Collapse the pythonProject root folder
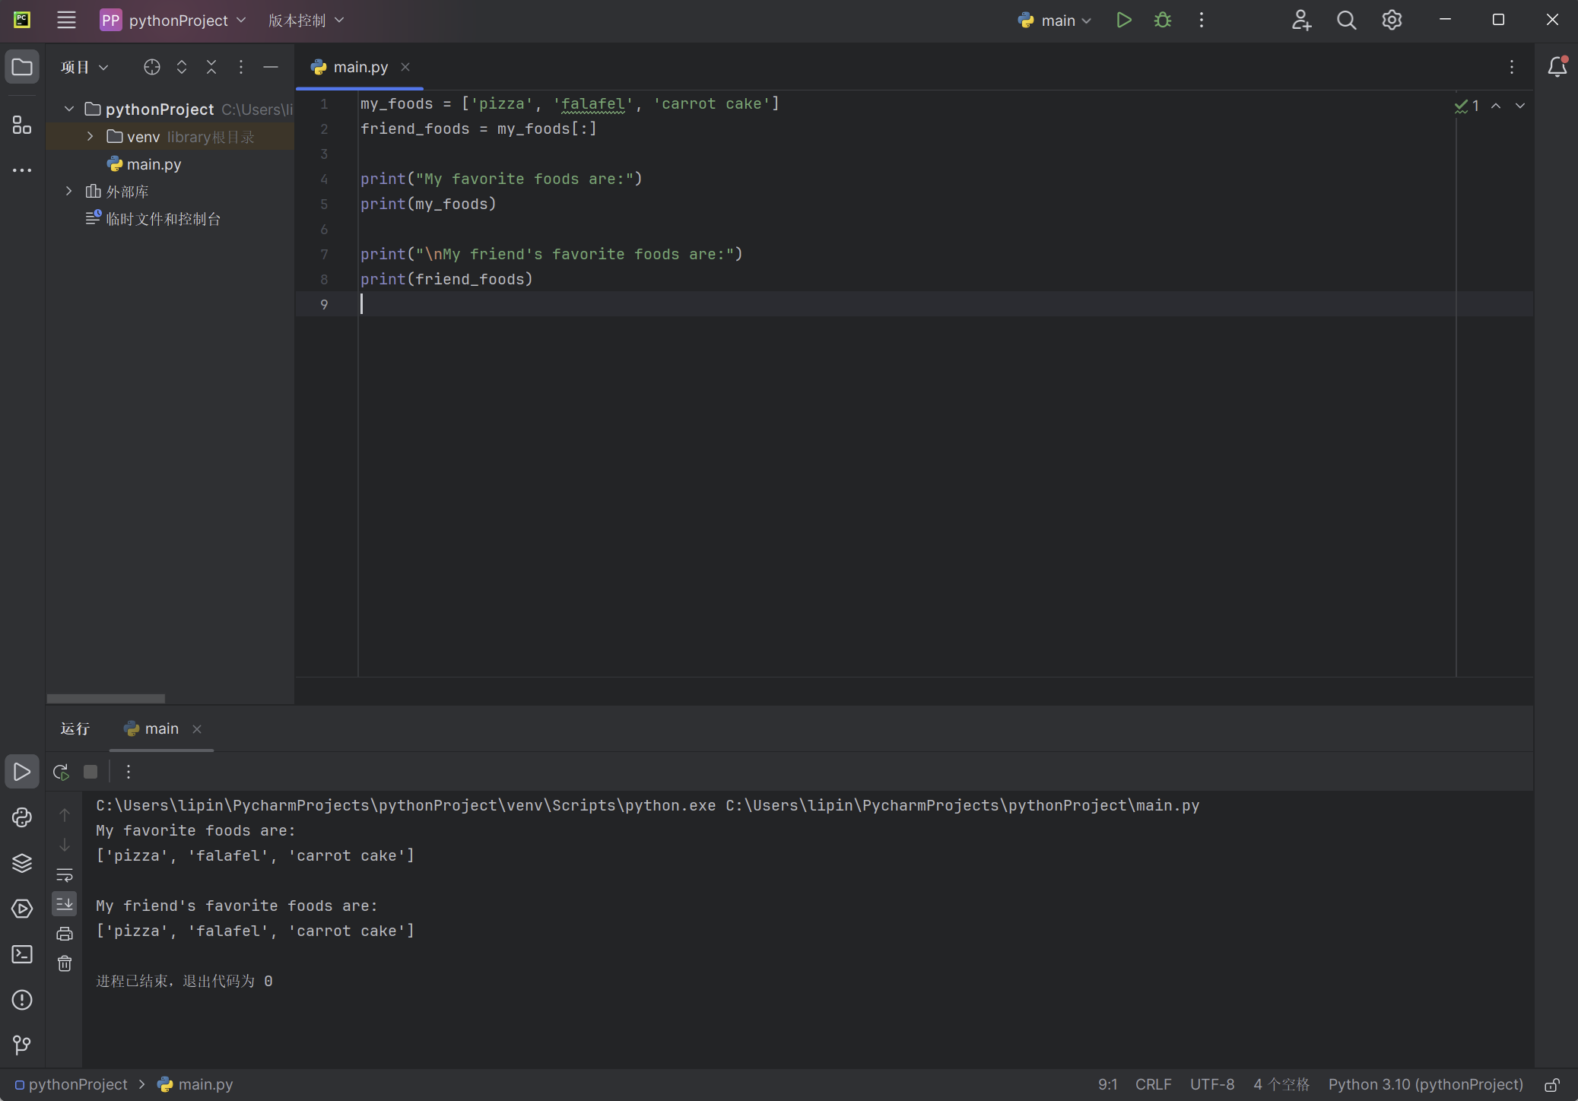Viewport: 1578px width, 1101px height. click(x=69, y=109)
